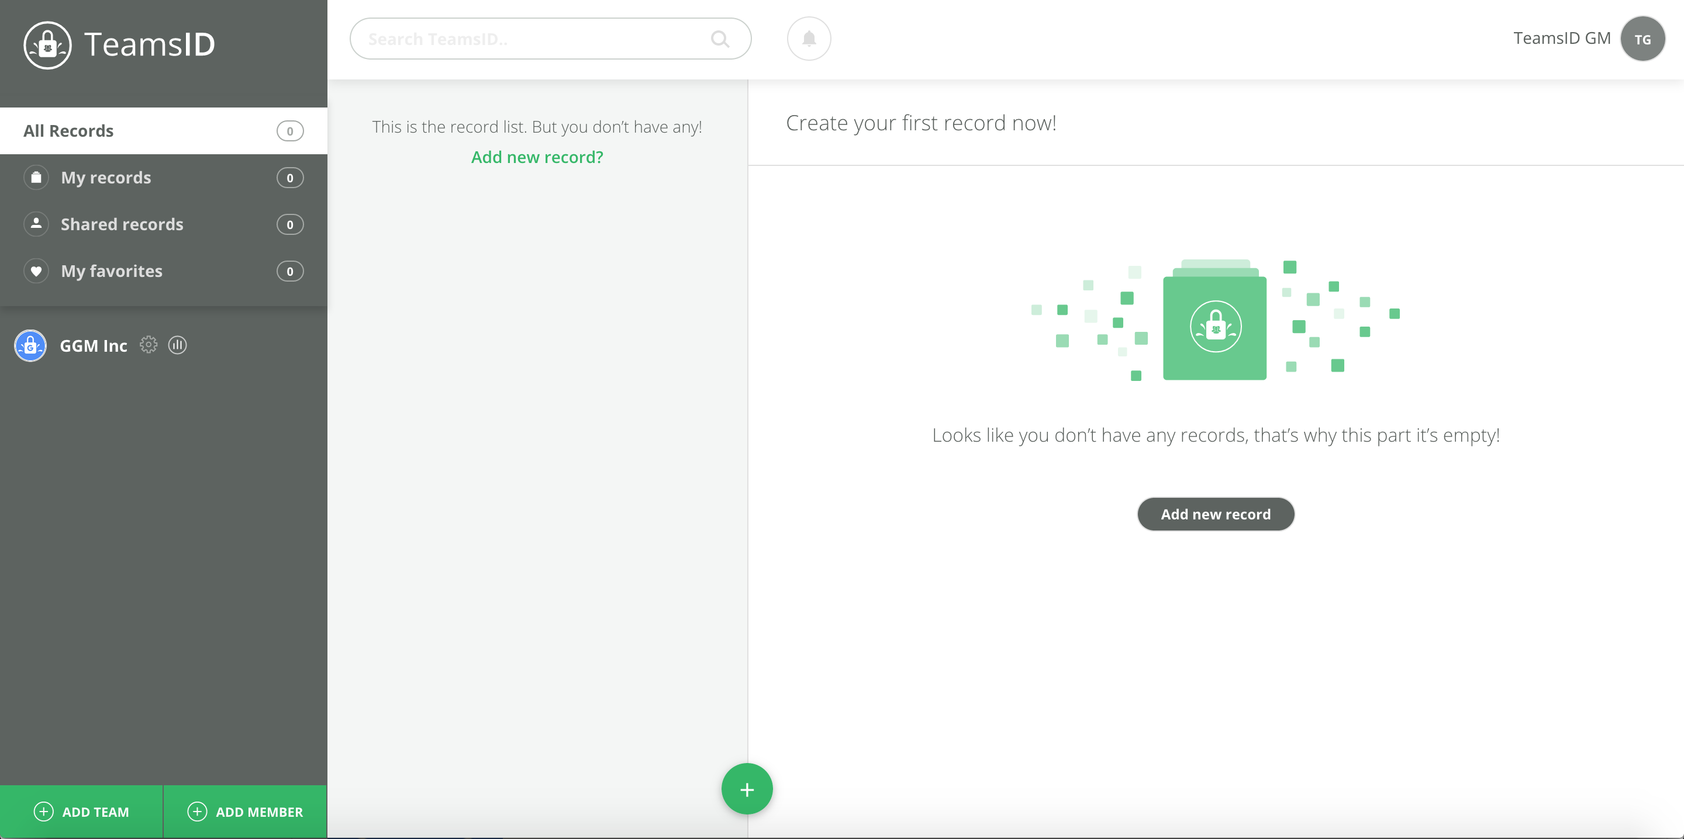The image size is (1684, 839).
Task: Open GGM Inc settings via gear icon
Action: coord(149,345)
